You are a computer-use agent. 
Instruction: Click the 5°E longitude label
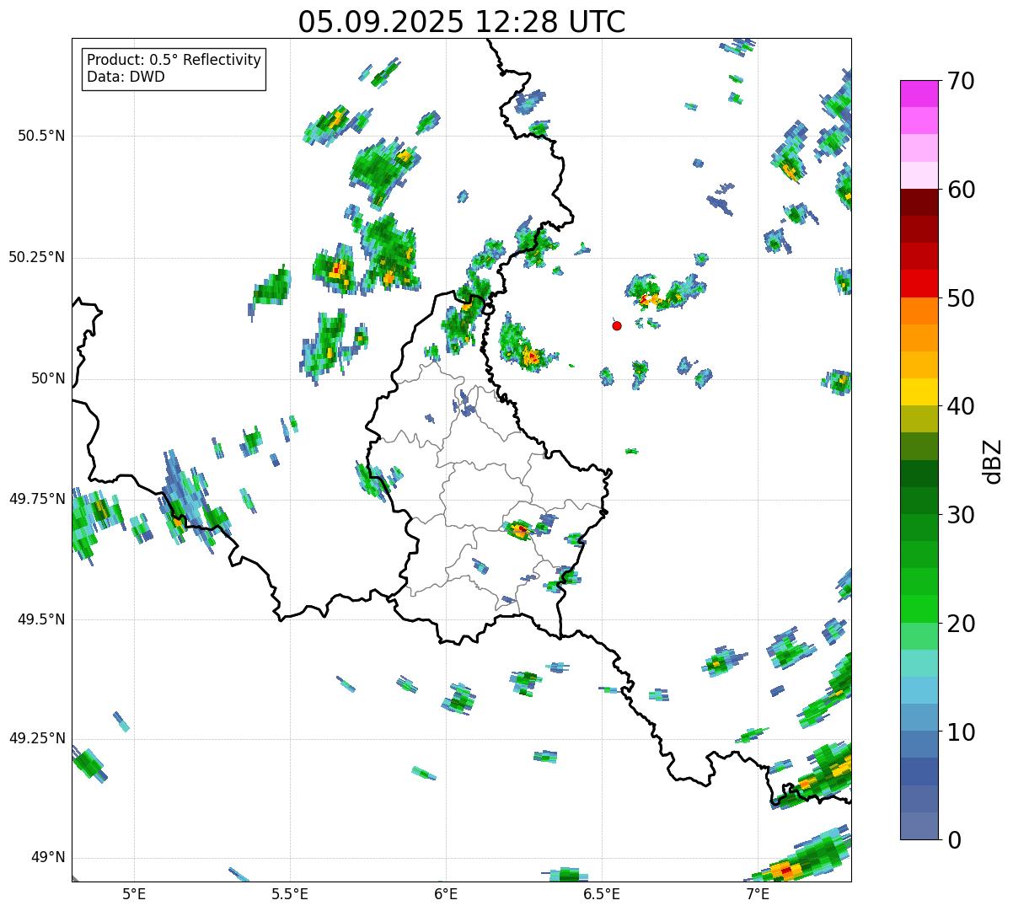(x=134, y=894)
